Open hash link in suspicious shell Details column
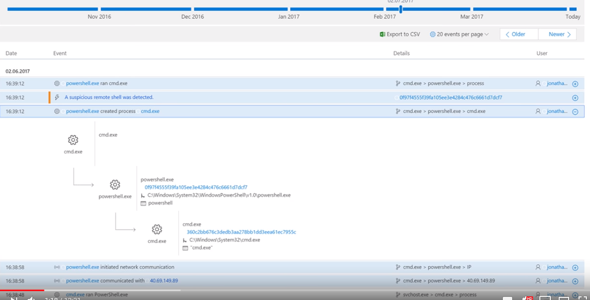Image resolution: width=590 pixels, height=300 pixels. pos(451,97)
